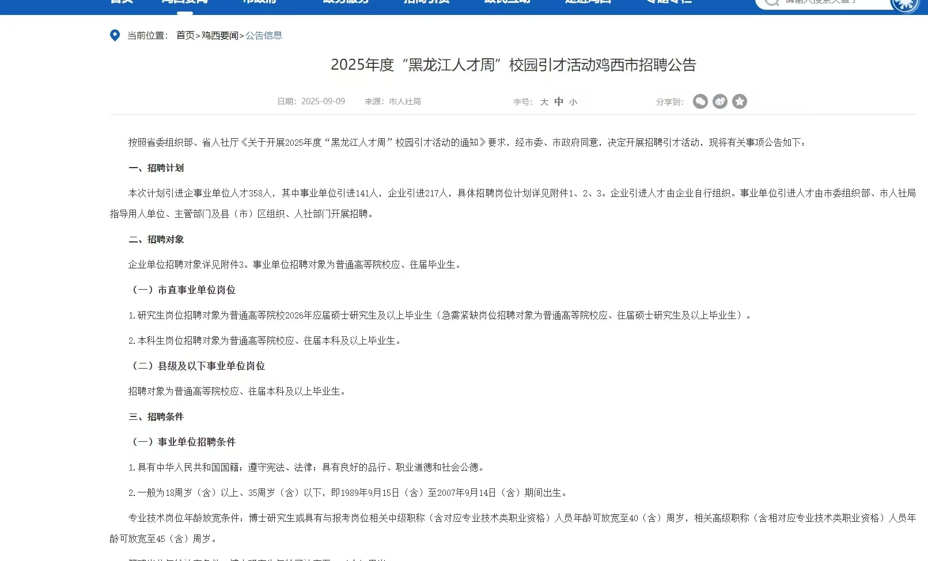Screen dimensions: 928x561
Task: Switch article text to 大 display mode
Action: pos(543,101)
